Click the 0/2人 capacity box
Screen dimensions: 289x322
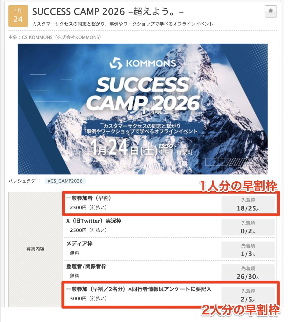click(248, 227)
